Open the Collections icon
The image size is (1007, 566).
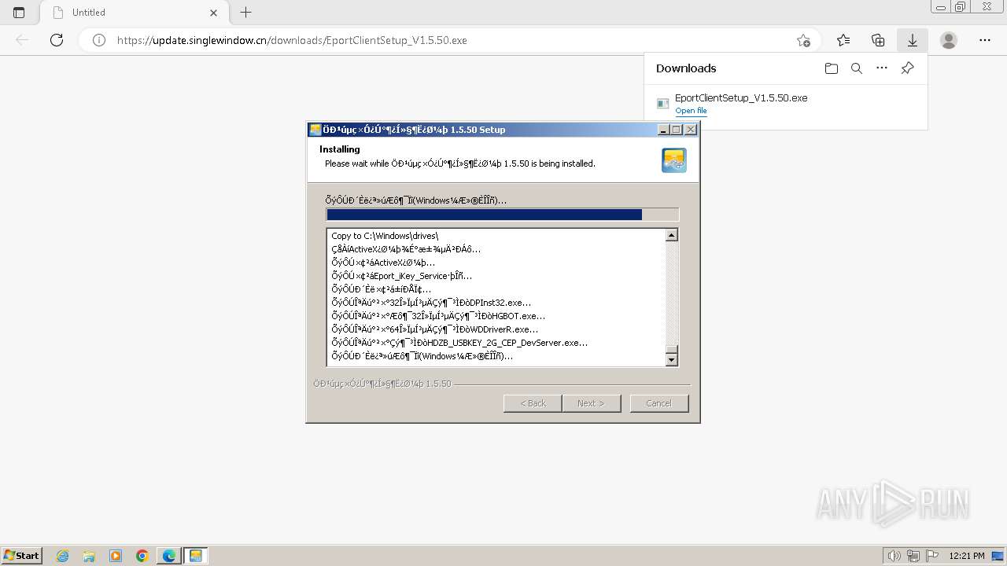point(878,40)
